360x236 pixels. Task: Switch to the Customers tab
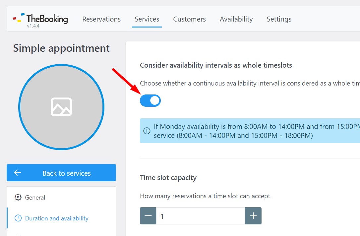click(189, 19)
